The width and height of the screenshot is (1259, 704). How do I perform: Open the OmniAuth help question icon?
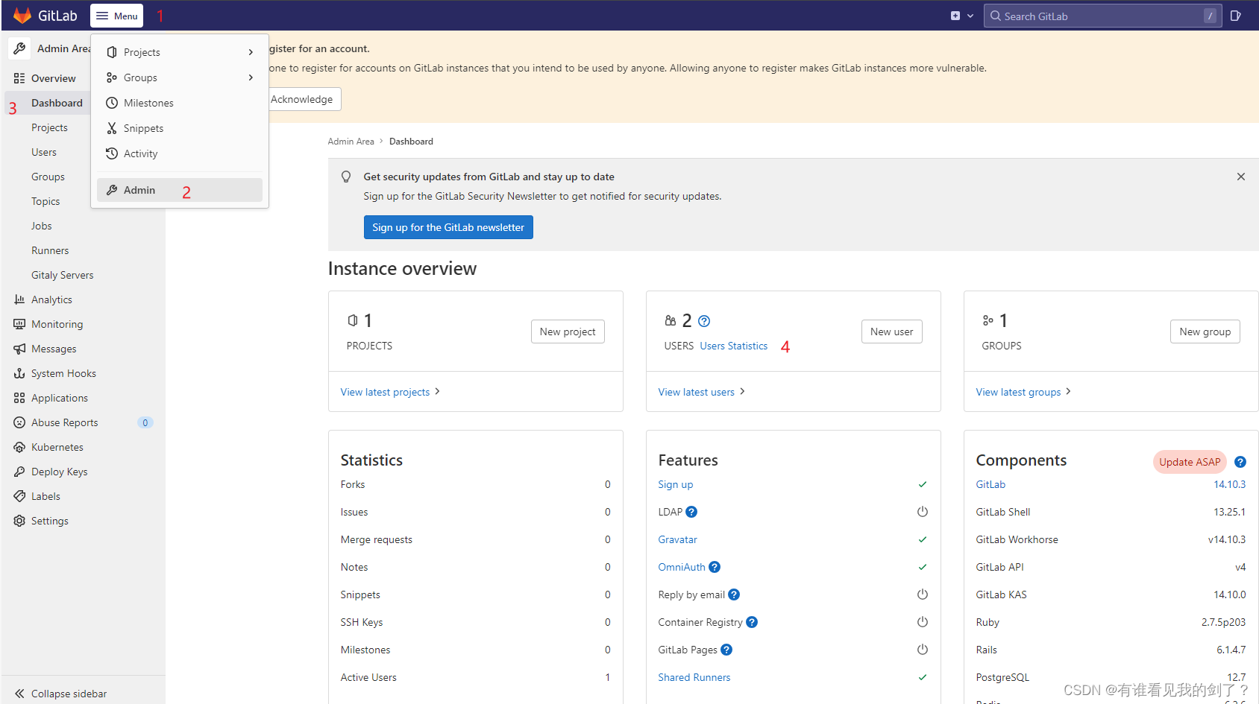coord(715,567)
